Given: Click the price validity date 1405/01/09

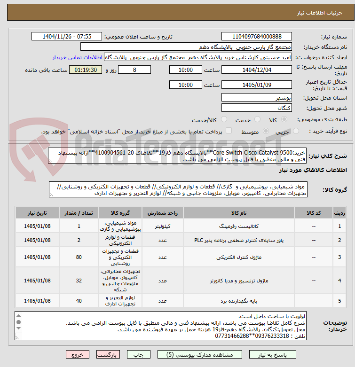Looking at the screenshot, I should [x=257, y=85].
